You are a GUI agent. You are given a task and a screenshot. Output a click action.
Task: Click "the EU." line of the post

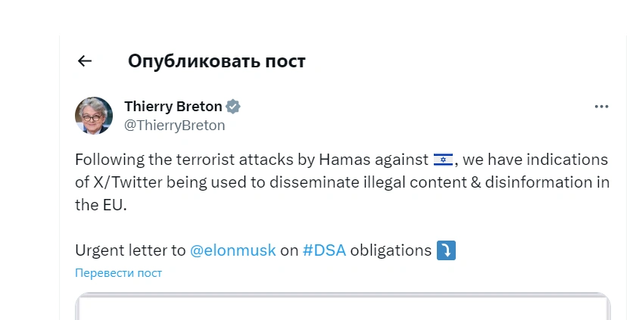click(100, 205)
